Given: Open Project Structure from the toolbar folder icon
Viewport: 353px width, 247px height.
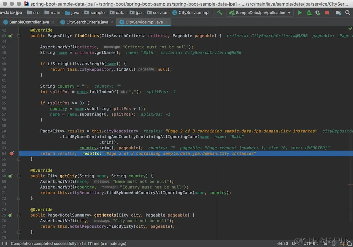Looking at the screenshot, I should point(338,13).
